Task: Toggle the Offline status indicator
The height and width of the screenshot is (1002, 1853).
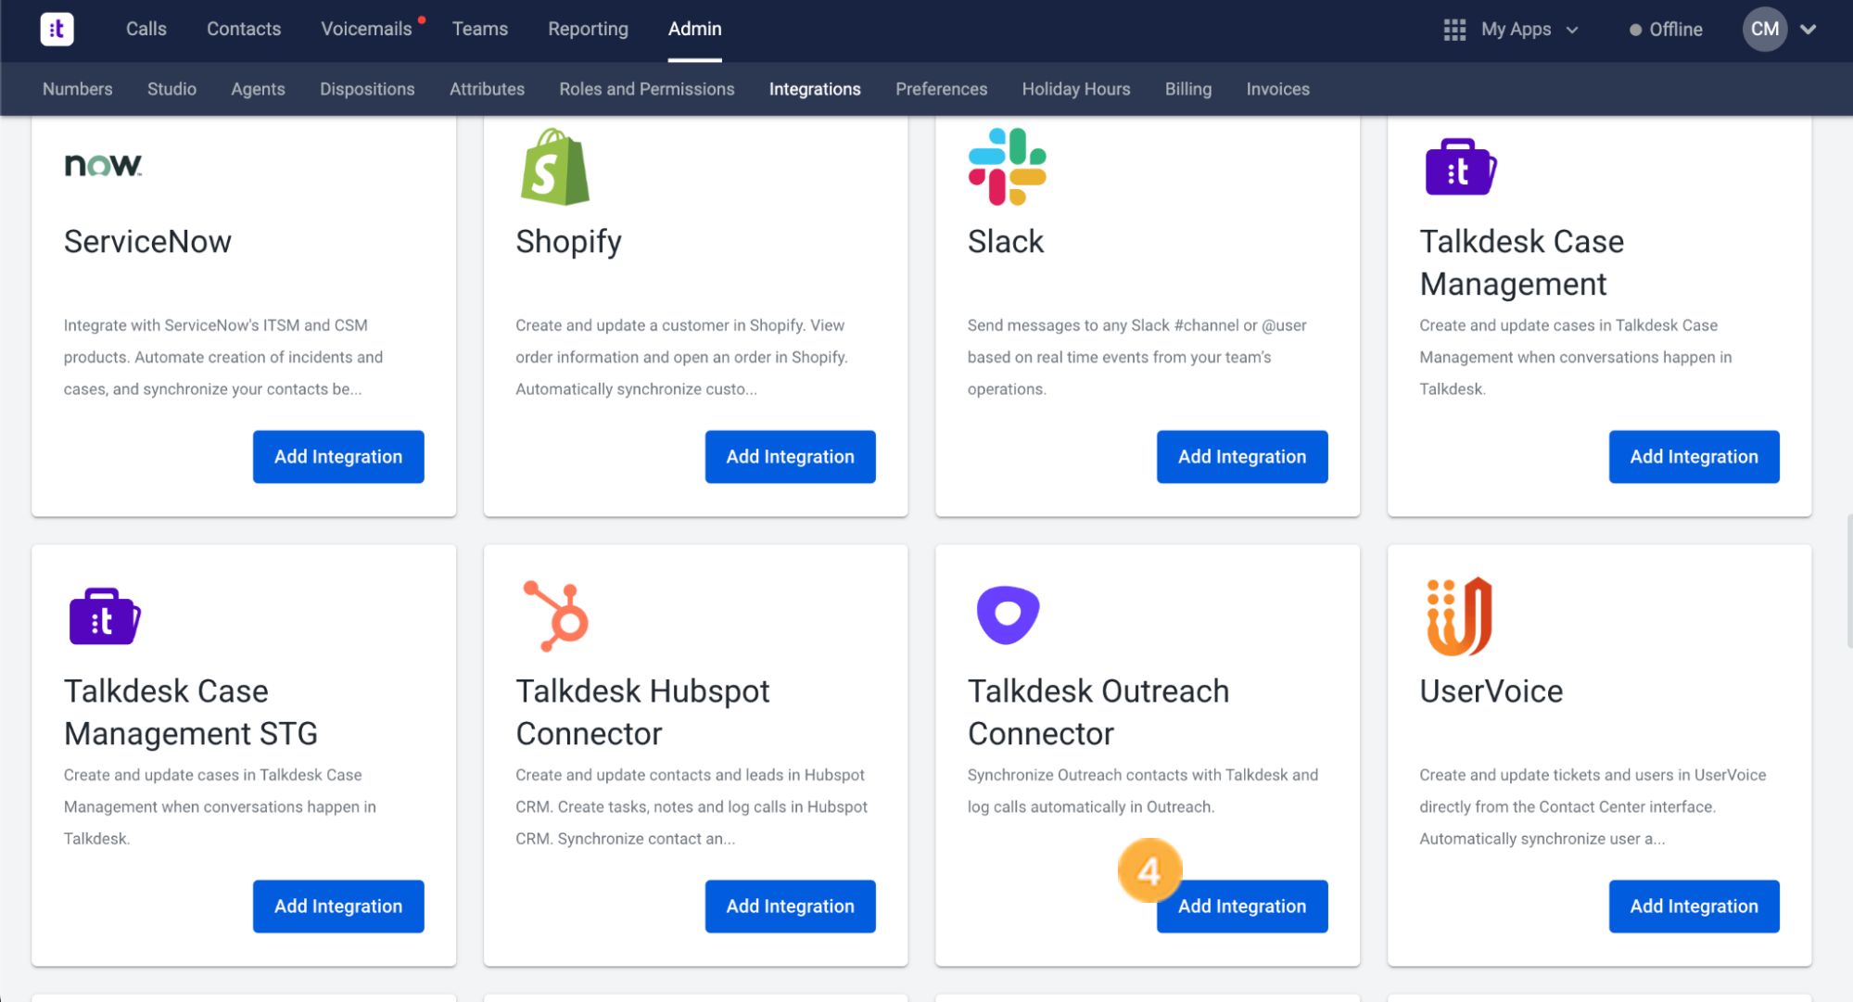Action: coord(1664,29)
